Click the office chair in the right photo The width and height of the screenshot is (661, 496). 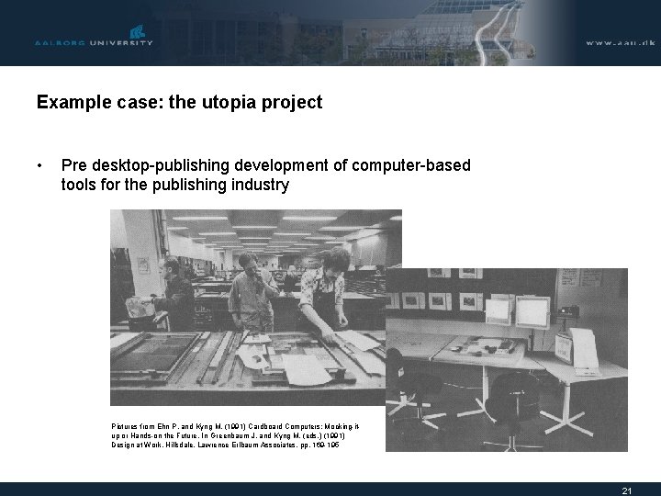[x=512, y=405]
